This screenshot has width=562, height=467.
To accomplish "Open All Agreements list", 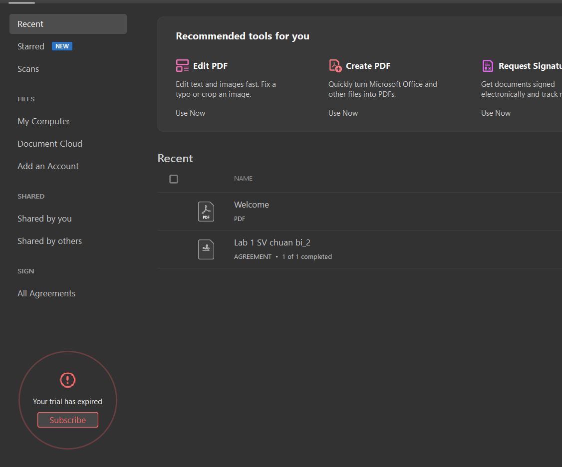I will coord(46,293).
